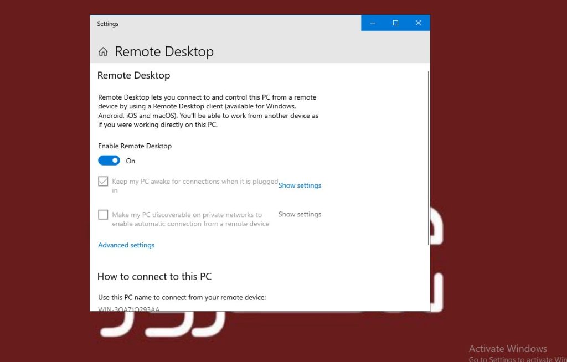The width and height of the screenshot is (567, 362).
Task: Click the maximize icon on the title bar
Action: (395, 23)
